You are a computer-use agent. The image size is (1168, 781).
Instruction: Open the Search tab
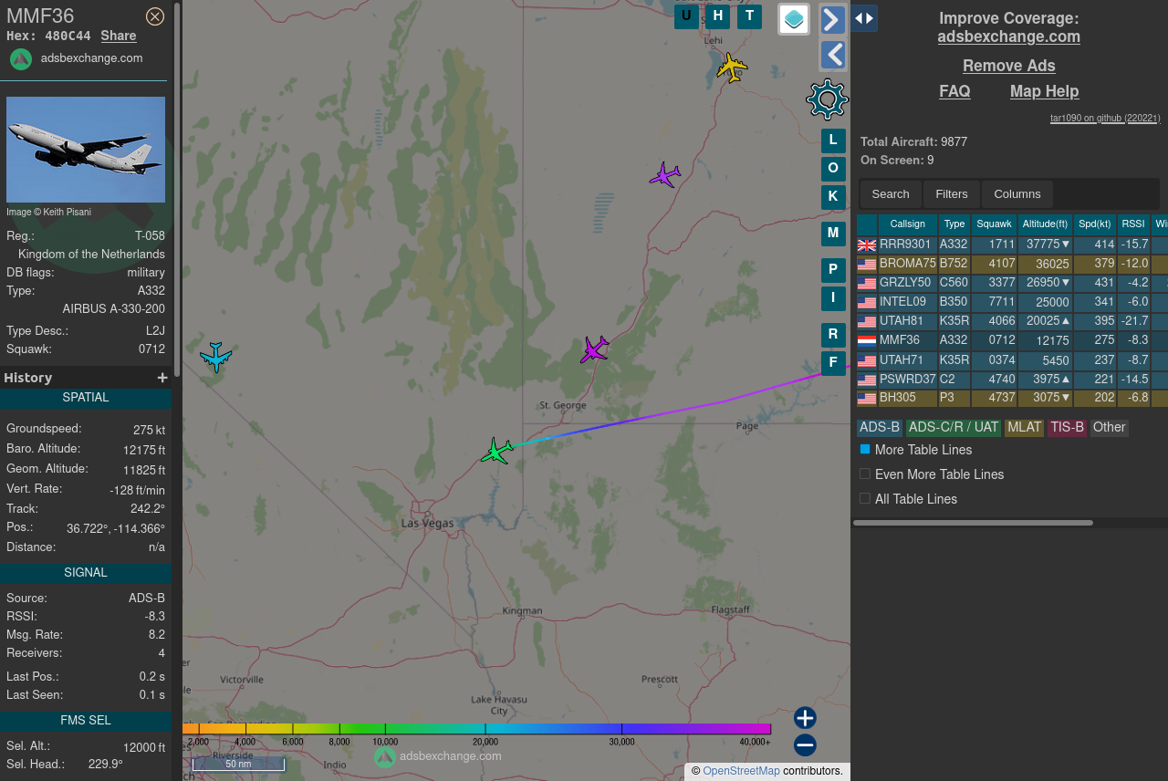pos(891,194)
